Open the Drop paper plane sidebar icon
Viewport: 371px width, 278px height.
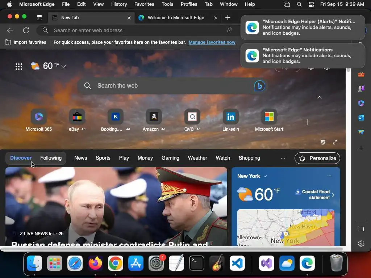(x=361, y=132)
